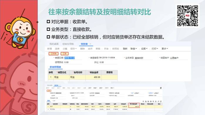Screen dimensions: 205x115
Task: Open the 多结算明细 tab
Action: point(55,67)
